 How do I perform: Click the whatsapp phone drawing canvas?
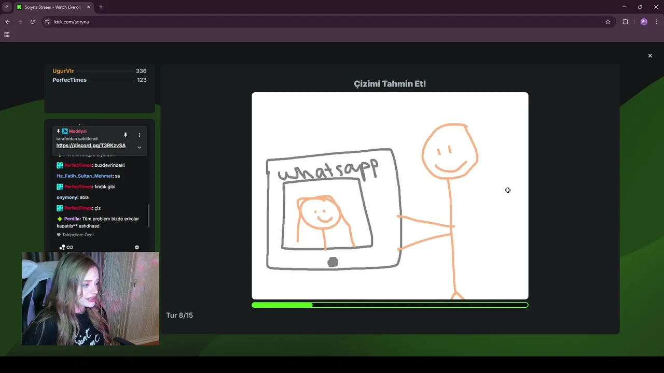[x=390, y=196]
